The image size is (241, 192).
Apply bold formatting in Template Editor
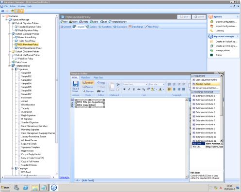[x=124, y=89]
